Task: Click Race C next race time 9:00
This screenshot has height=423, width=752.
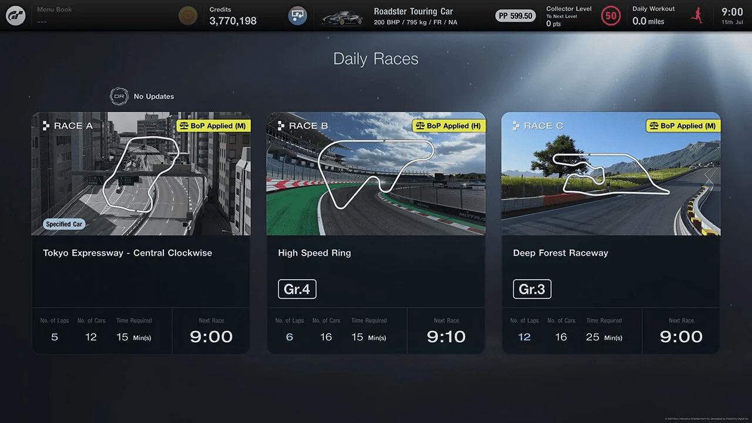Action: (x=681, y=337)
